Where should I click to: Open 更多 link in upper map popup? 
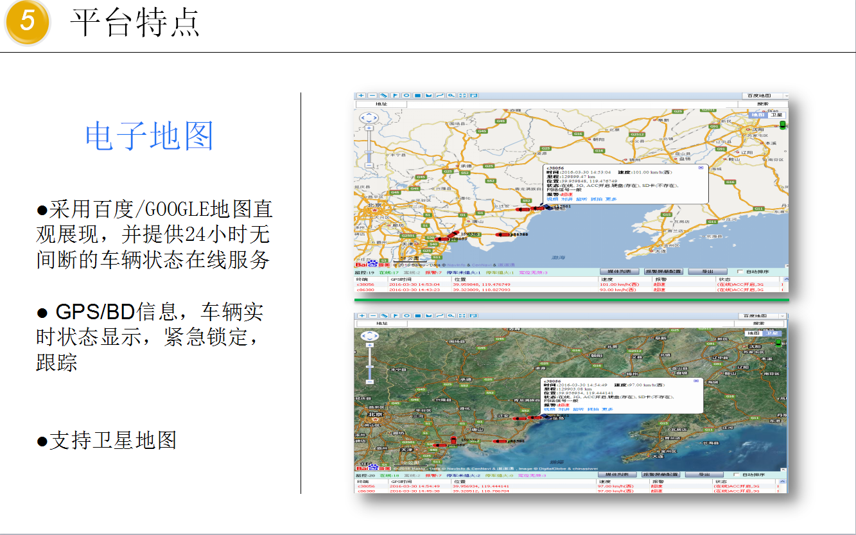tap(611, 199)
